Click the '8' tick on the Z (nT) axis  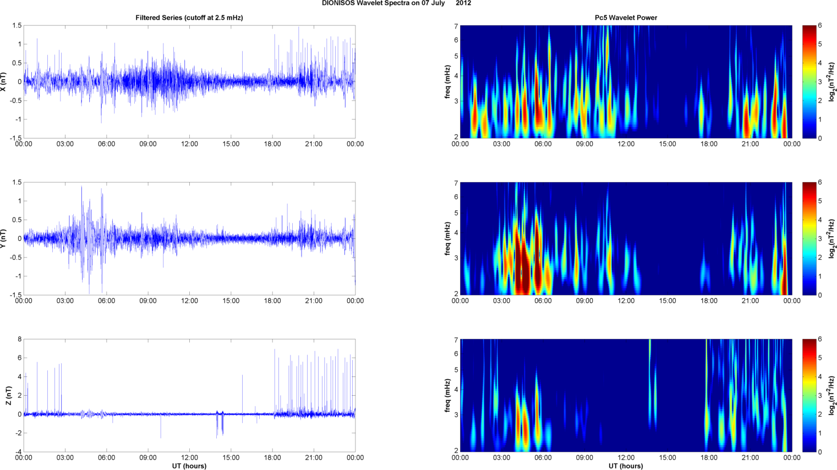[x=19, y=340]
